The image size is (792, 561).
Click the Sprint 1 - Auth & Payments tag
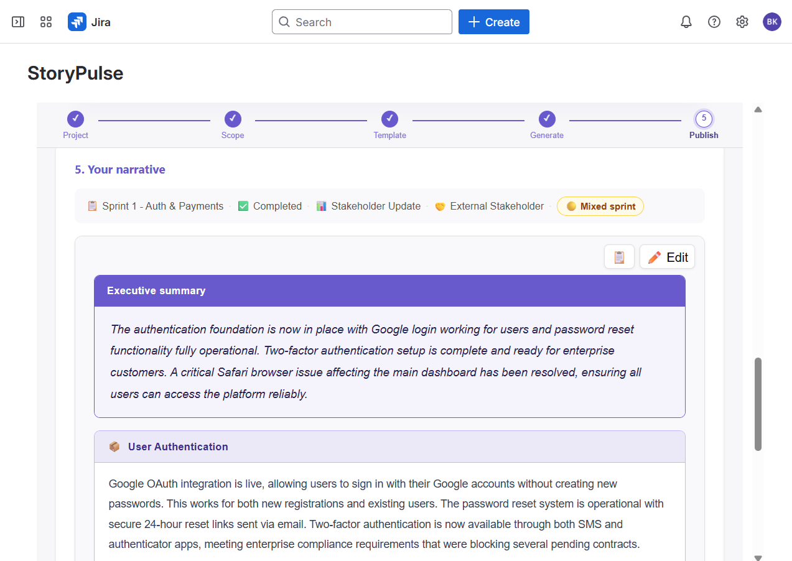[155, 206]
